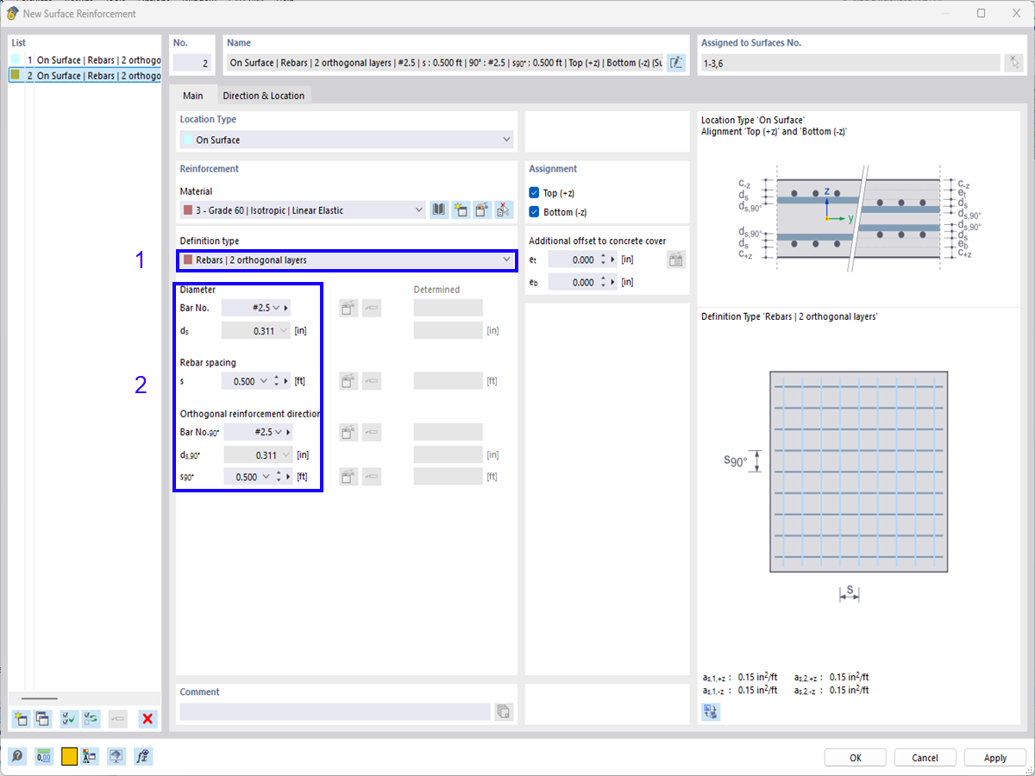Select all items with green checkmark icon
Screen dimensions: 1035x776
click(x=69, y=718)
